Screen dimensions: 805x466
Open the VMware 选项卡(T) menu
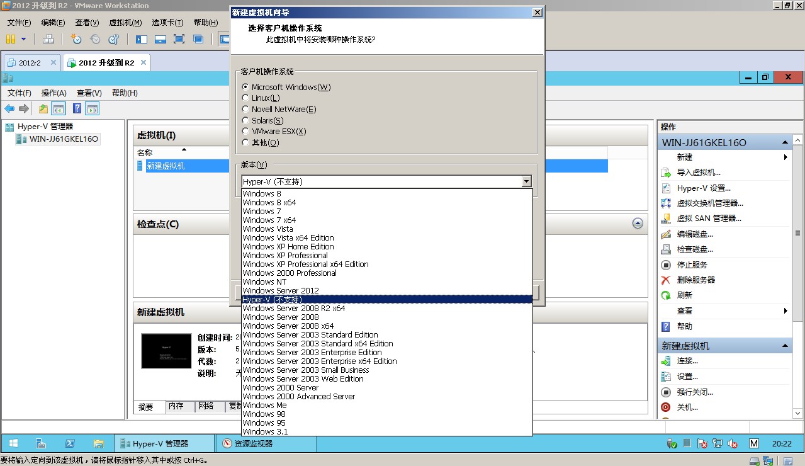167,22
